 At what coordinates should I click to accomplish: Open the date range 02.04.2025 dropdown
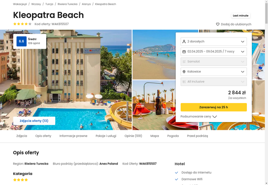pos(214,52)
